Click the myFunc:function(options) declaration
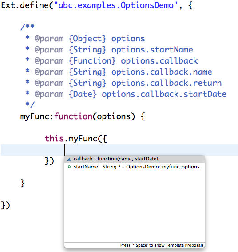The image size is (238, 252). pyautogui.click(x=83, y=116)
